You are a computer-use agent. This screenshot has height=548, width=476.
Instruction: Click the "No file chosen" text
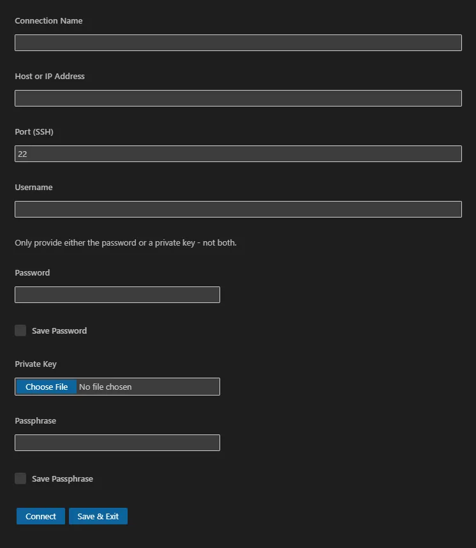point(105,387)
